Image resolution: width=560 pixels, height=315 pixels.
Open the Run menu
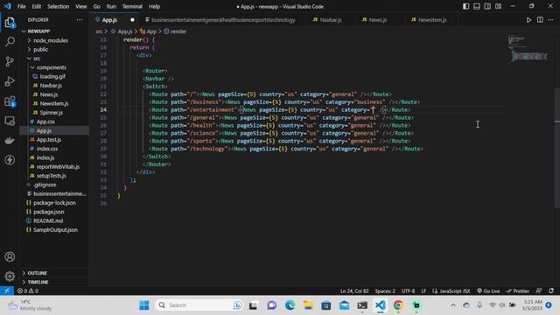(111, 6)
